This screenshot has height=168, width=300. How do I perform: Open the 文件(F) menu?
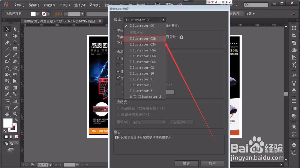(19, 5)
